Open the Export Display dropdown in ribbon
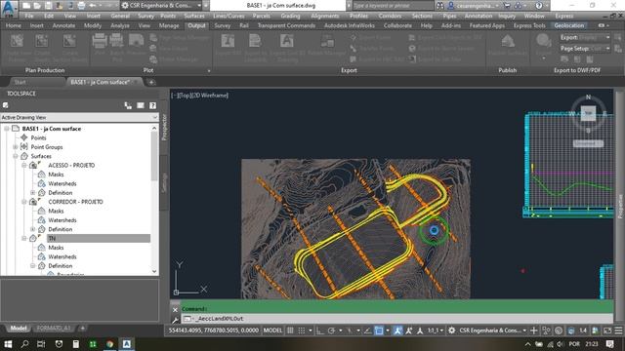This screenshot has width=625, height=351. tap(585, 37)
